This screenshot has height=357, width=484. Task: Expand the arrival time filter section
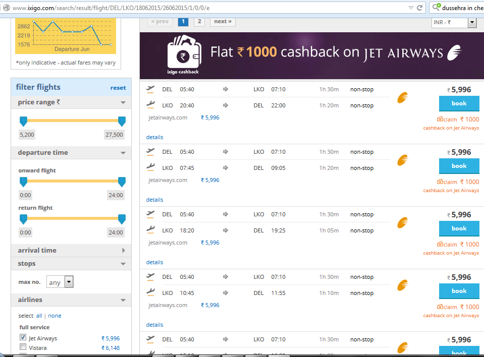[124, 250]
